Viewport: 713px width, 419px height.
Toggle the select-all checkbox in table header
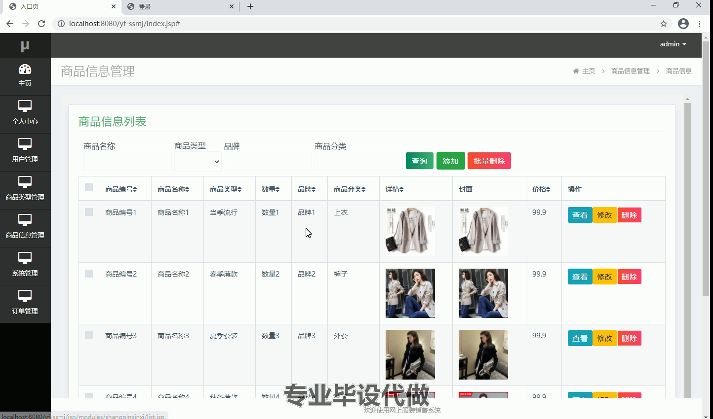click(89, 187)
